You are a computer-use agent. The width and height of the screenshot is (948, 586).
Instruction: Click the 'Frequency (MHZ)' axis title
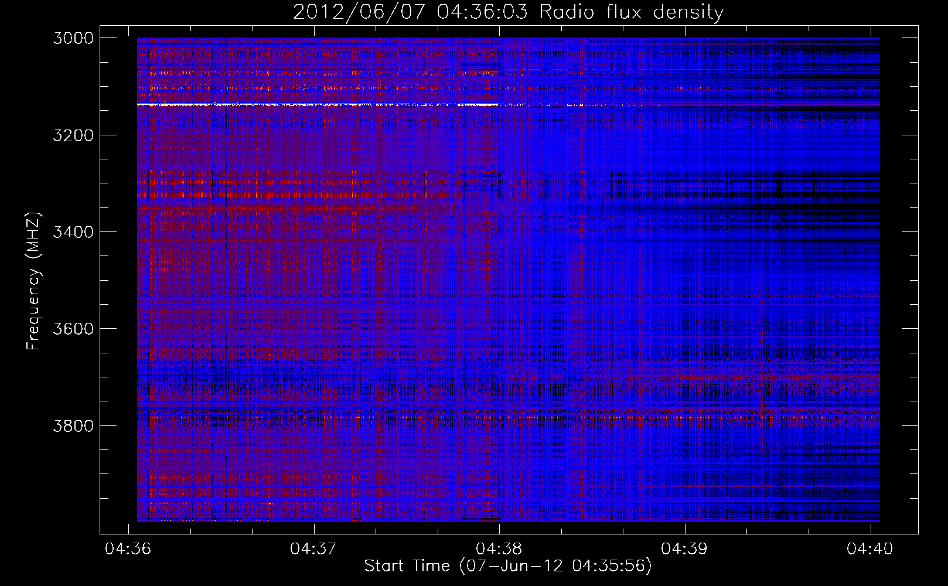point(33,281)
